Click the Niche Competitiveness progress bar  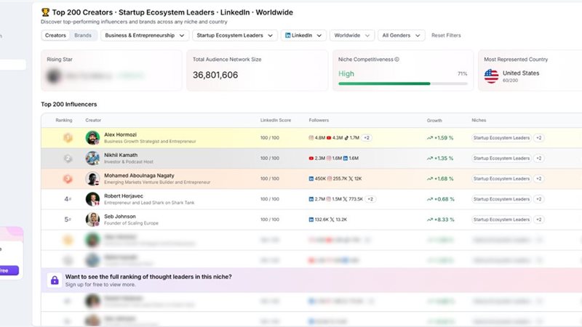[x=403, y=84]
